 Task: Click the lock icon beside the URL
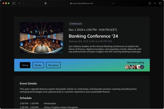pos(71,3)
